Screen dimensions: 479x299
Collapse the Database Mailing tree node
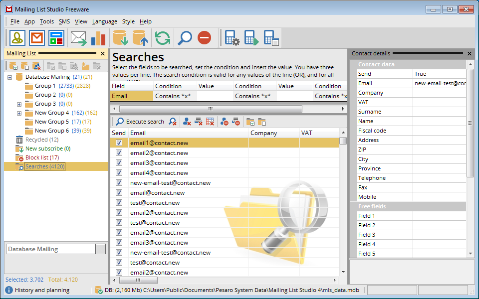point(9,77)
